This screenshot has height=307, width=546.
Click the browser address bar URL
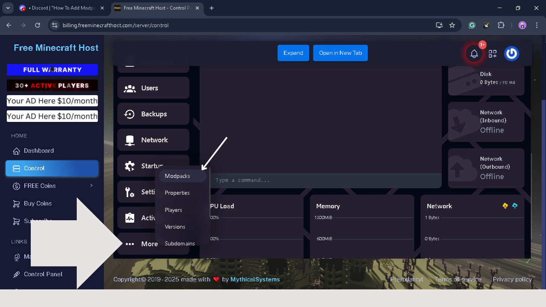tap(116, 25)
